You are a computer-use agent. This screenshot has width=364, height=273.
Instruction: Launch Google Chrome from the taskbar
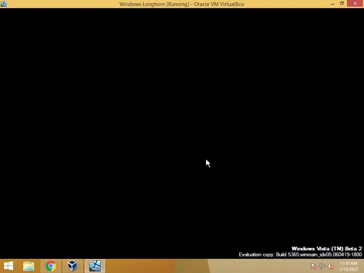coord(50,266)
